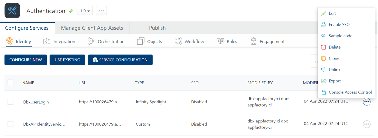
Task: Click the CONFIGURE NEW button
Action: coord(26,60)
